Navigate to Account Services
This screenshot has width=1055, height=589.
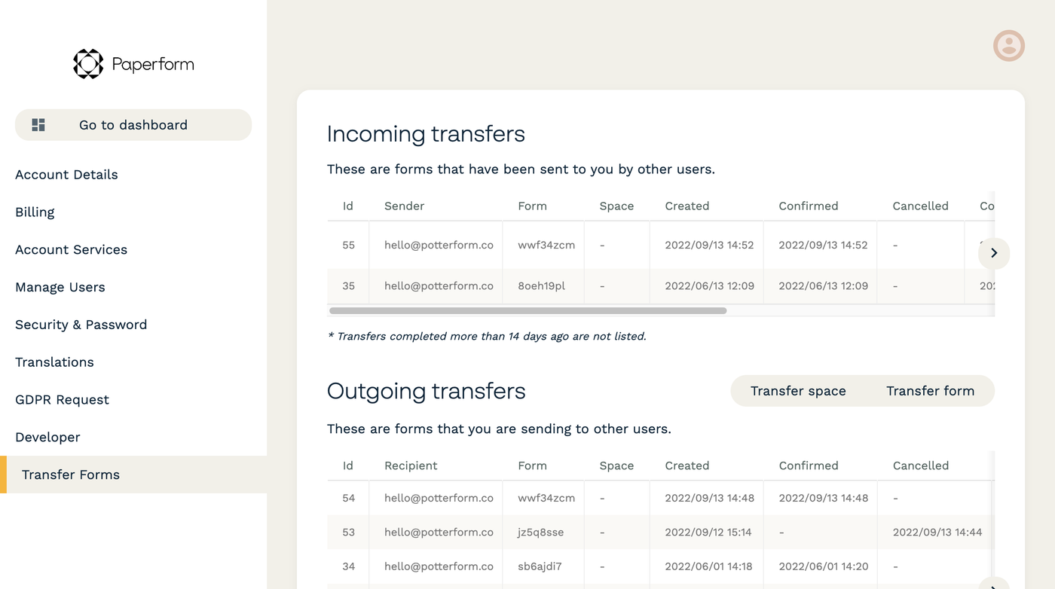click(x=71, y=250)
